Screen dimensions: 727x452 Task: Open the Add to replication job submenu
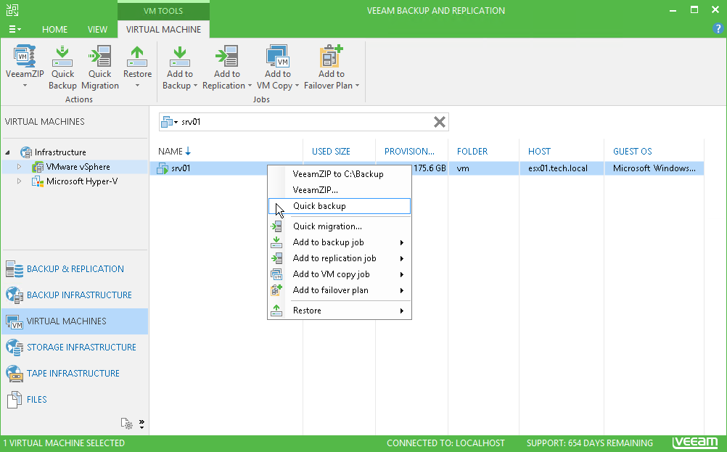[340, 258]
